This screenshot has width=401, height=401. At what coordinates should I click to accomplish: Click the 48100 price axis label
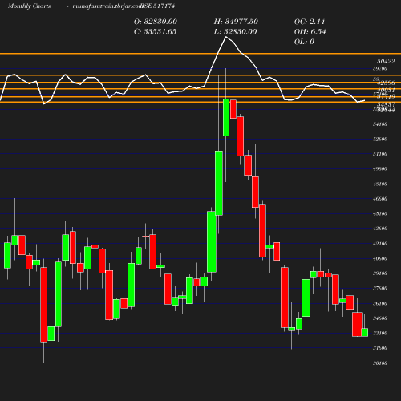(380, 184)
